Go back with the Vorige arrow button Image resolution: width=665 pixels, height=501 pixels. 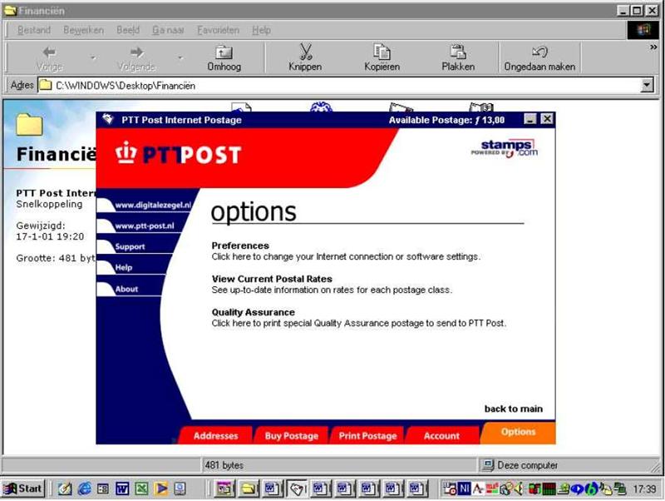(x=49, y=58)
